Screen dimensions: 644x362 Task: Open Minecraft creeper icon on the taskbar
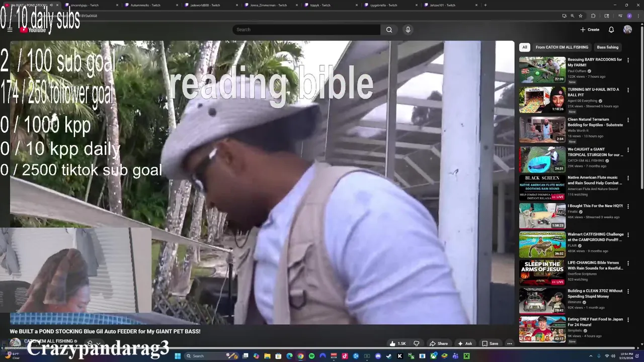(x=466, y=356)
